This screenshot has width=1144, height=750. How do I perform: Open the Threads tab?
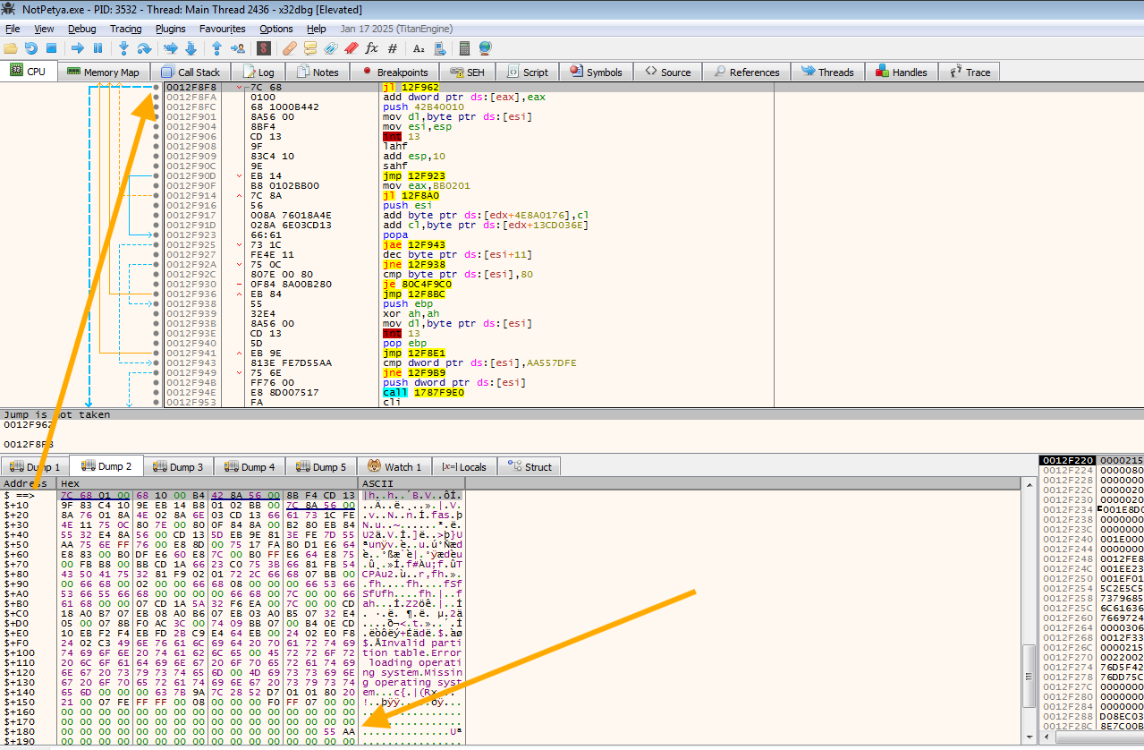click(827, 72)
